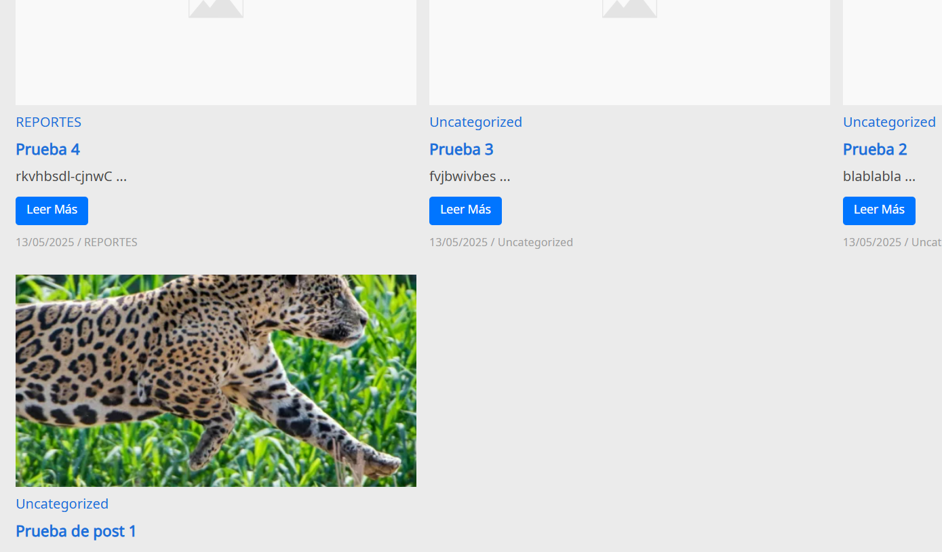Select Uncategorized in Prueba 3 date line
This screenshot has width=942, height=552.
535,242
